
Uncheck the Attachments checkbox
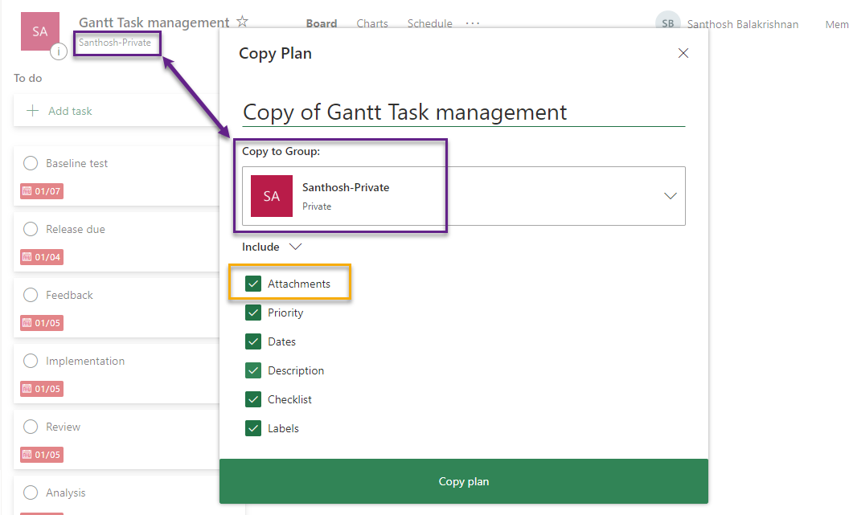click(x=253, y=284)
